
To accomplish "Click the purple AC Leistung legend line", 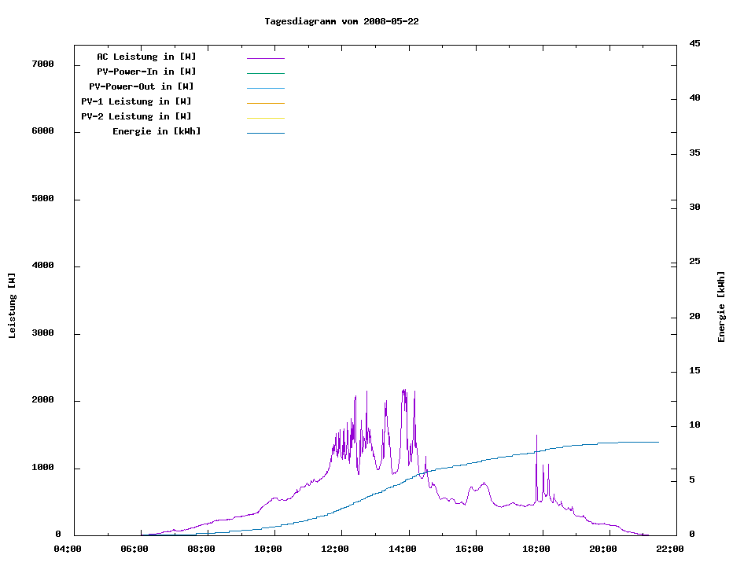I will (x=265, y=58).
